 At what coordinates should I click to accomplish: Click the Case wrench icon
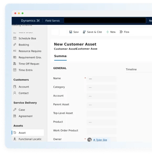pyautogui.click(x=15, y=110)
